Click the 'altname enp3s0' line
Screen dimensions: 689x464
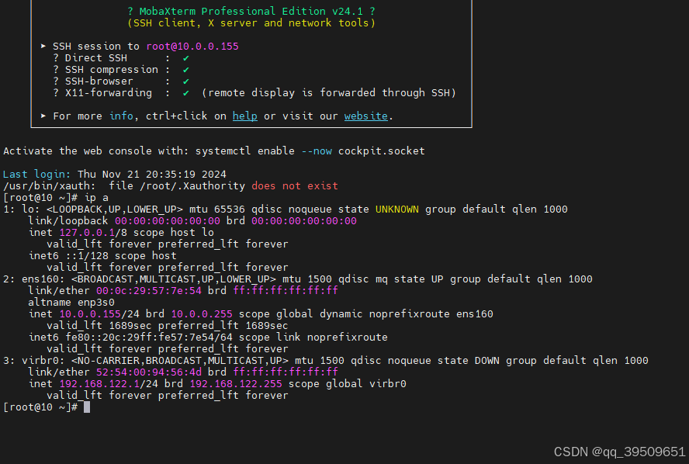coord(71,303)
